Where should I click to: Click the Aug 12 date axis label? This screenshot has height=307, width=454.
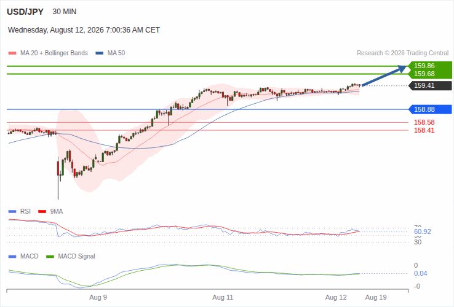click(x=336, y=297)
